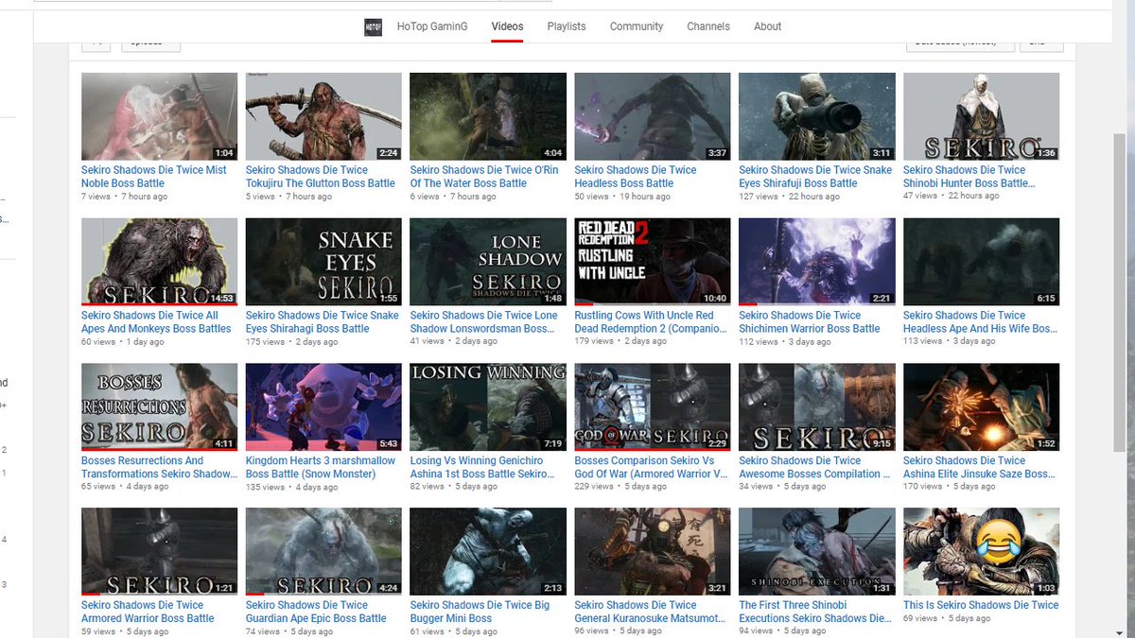Open Bosses Resurrections Sekiro thumbnail

159,407
